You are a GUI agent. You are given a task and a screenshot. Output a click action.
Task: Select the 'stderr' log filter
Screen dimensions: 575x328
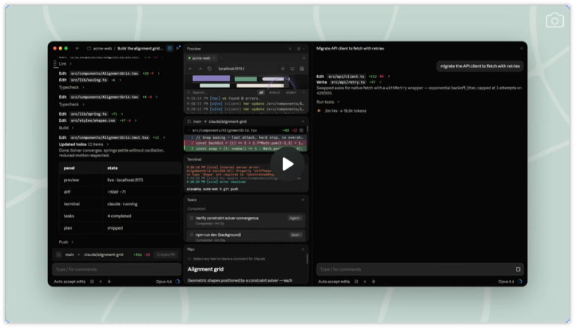pyautogui.click(x=291, y=92)
